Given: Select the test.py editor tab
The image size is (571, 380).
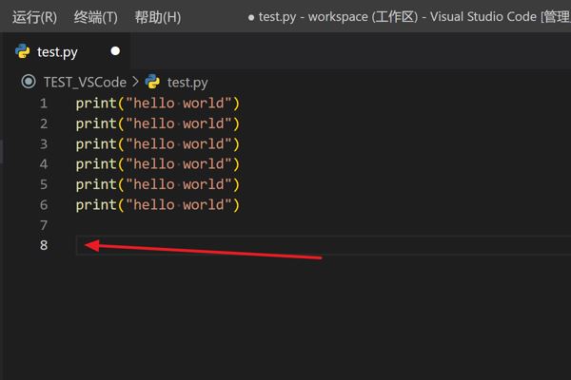Looking at the screenshot, I should [x=57, y=52].
